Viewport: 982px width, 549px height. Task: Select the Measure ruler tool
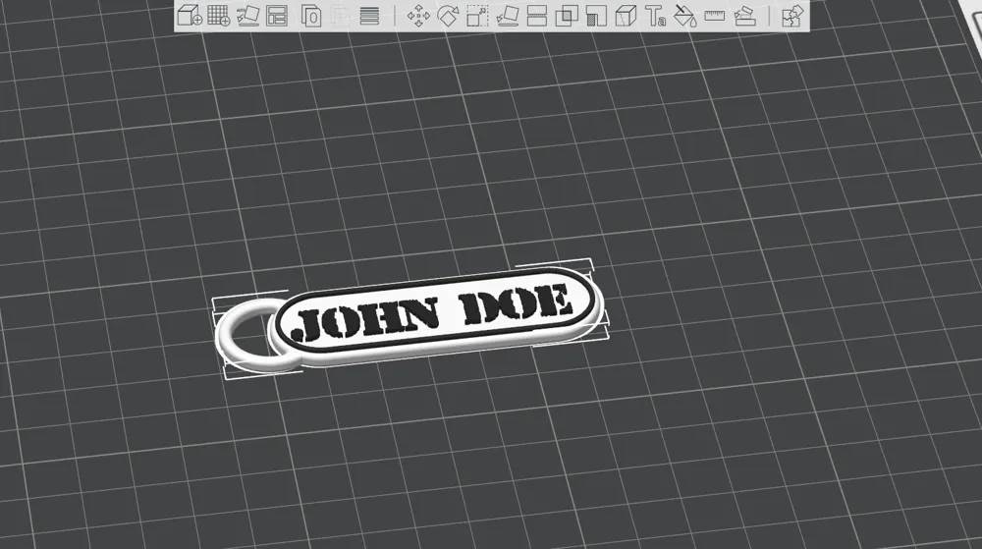(x=715, y=15)
